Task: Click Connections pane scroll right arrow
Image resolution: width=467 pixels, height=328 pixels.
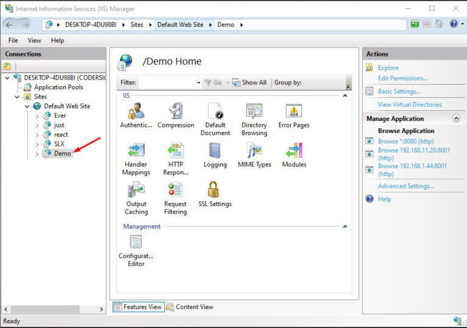Action: (x=102, y=309)
